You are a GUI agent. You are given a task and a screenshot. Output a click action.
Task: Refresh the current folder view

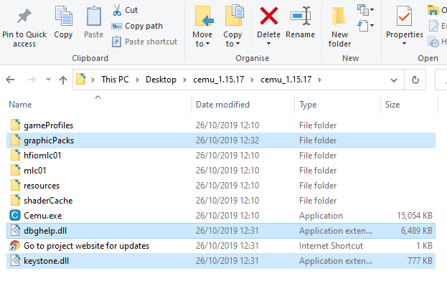click(x=415, y=80)
